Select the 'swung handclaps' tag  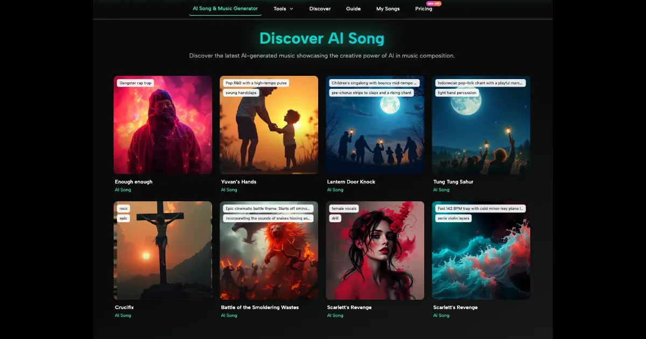pos(241,93)
